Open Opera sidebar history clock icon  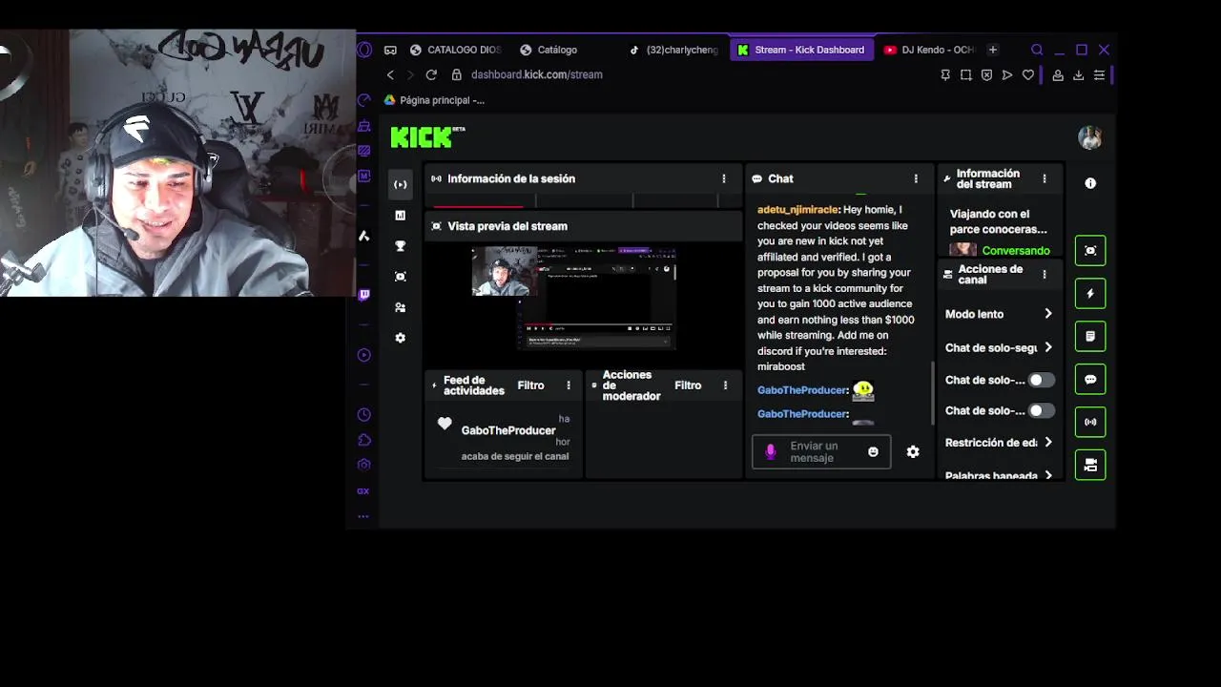point(363,415)
